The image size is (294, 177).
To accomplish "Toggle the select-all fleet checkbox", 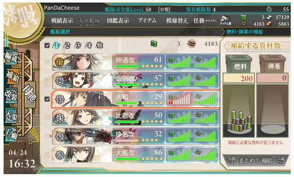I will click(47, 45).
